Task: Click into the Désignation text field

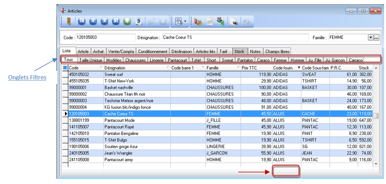Action: (x=235, y=38)
